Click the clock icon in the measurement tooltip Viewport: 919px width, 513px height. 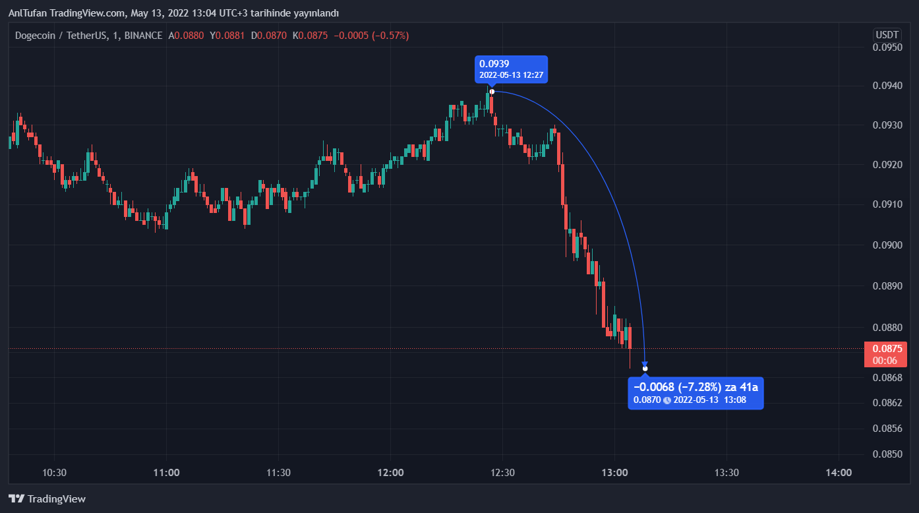pos(667,400)
